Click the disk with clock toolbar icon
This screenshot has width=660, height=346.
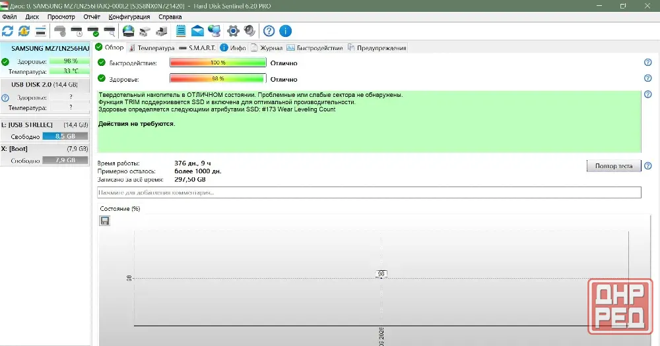point(77,31)
